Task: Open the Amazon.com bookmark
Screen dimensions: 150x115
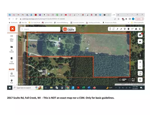Action: pyautogui.click(x=110, y=22)
